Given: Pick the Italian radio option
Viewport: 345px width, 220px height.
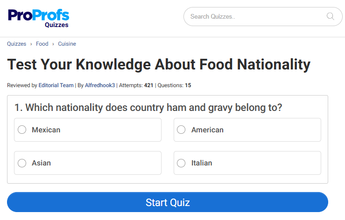Looking at the screenshot, I should coord(181,163).
